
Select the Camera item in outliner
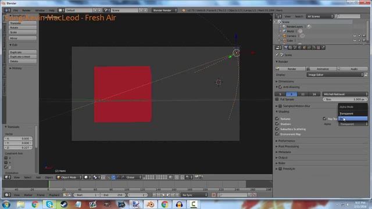click(291, 36)
